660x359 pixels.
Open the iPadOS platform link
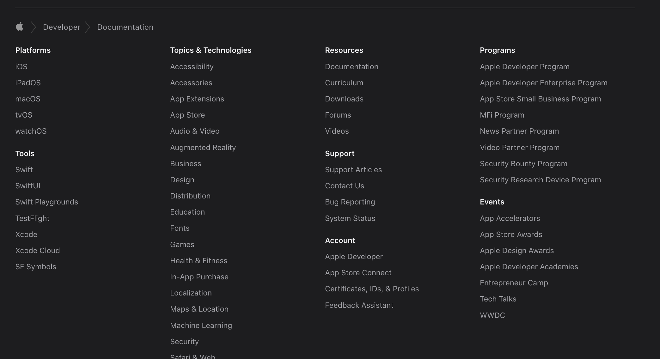[28, 83]
